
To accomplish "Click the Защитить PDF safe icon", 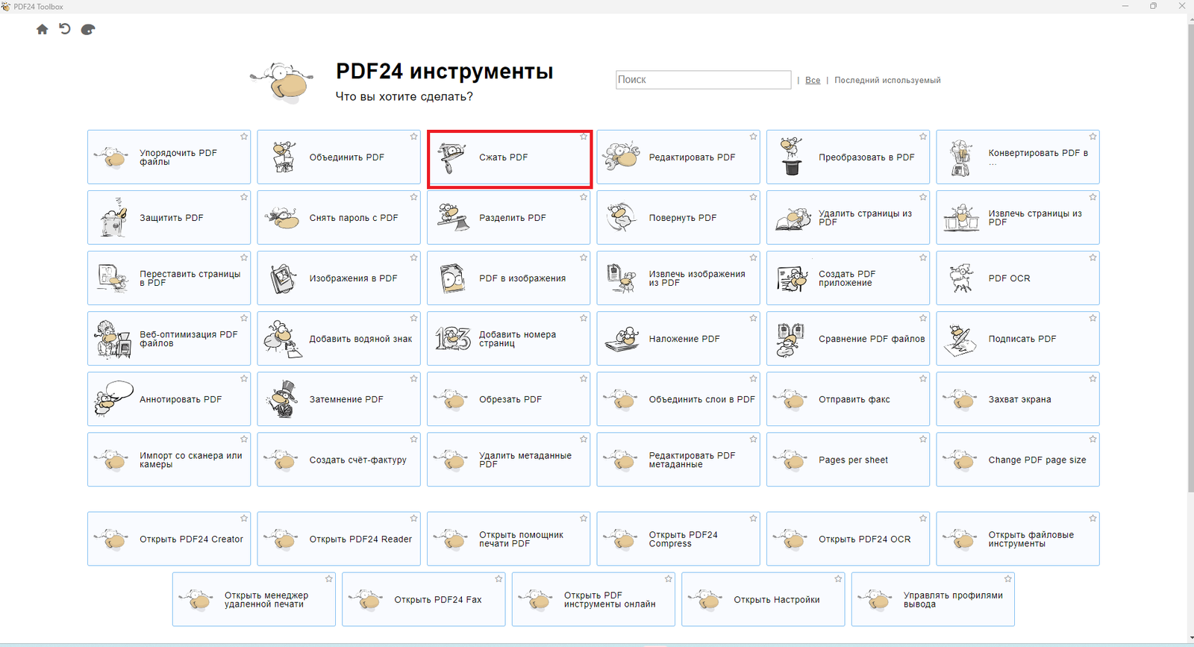I will click(x=113, y=218).
